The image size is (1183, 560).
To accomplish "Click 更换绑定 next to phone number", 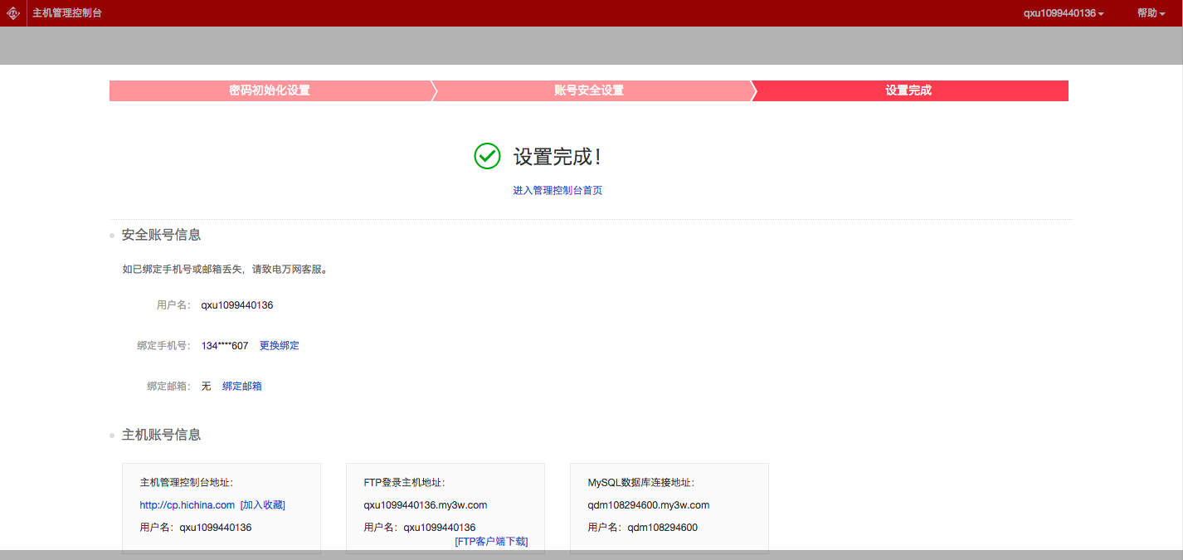I will pos(280,345).
